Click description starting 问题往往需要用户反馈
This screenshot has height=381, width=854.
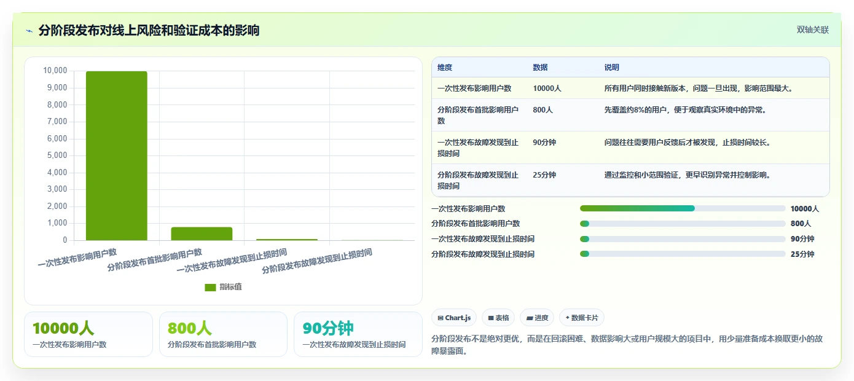[x=688, y=143]
